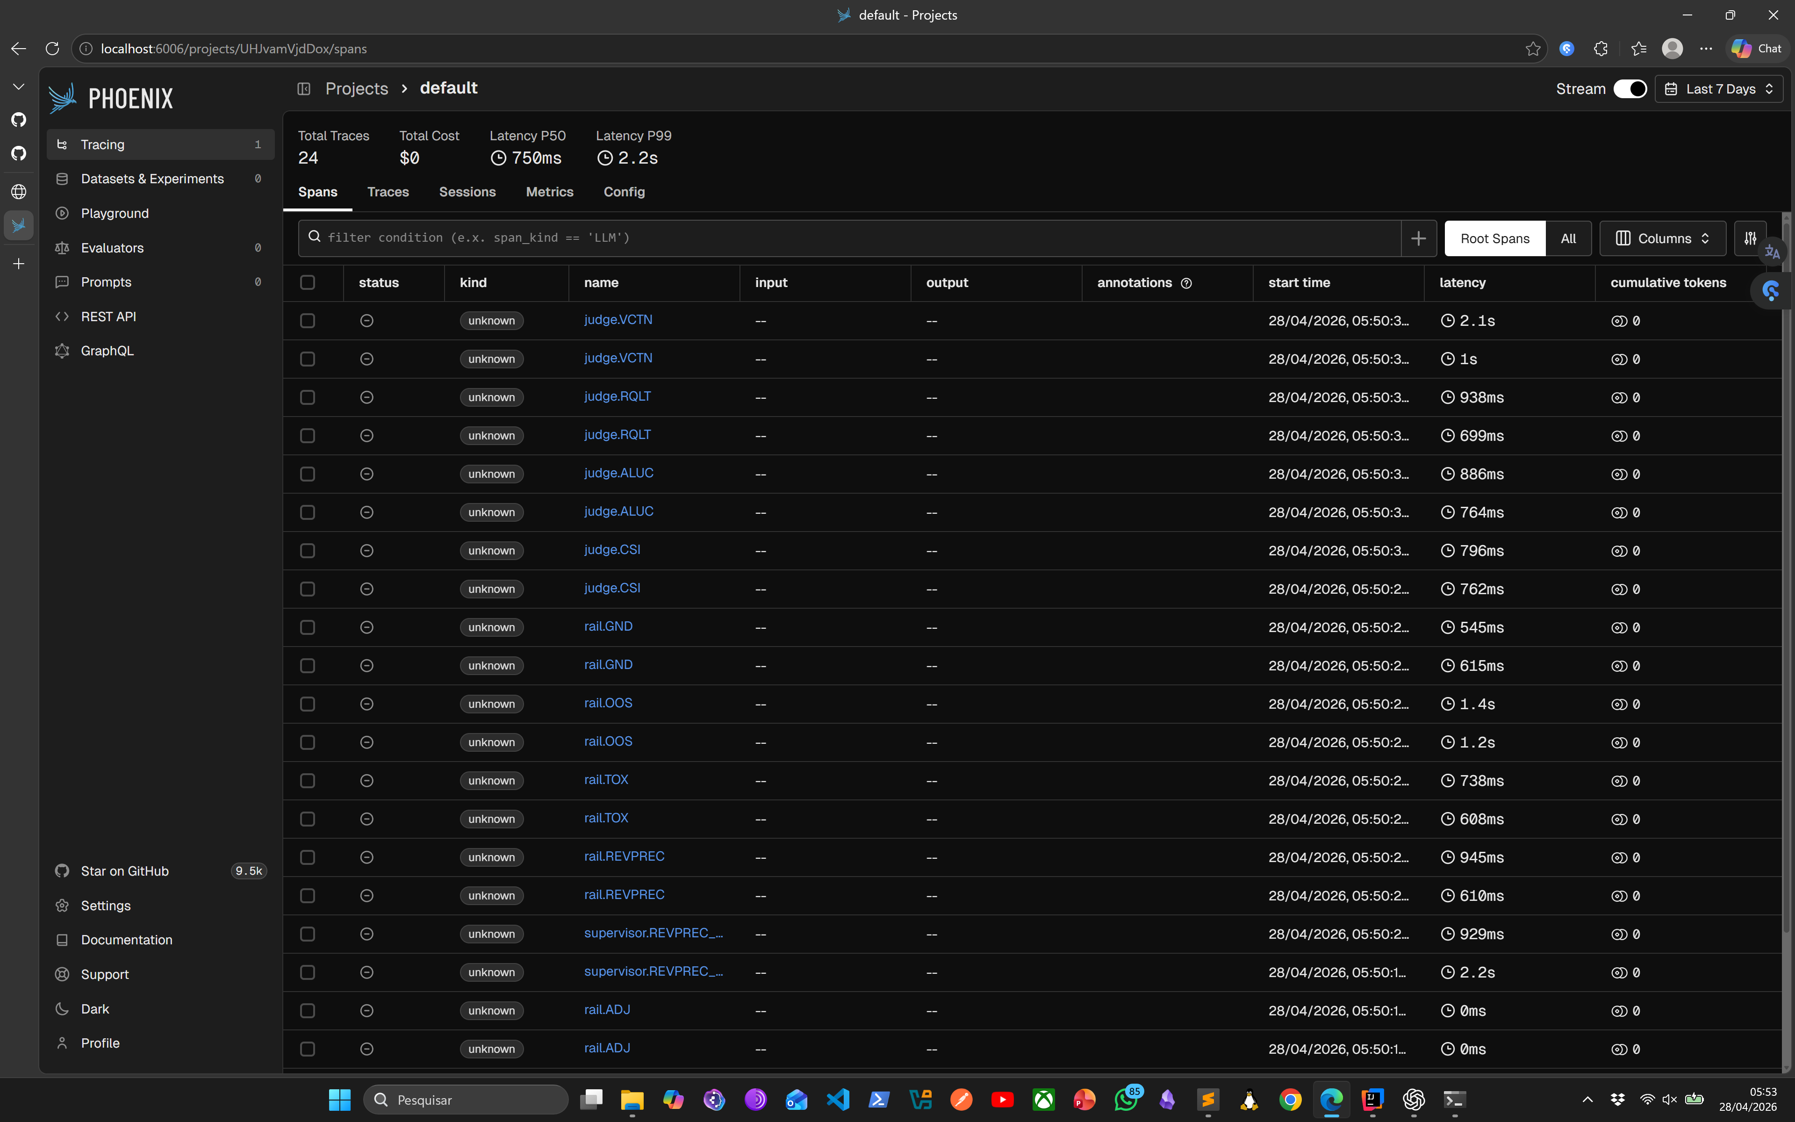Toggle the Stream switch

tap(1630, 89)
